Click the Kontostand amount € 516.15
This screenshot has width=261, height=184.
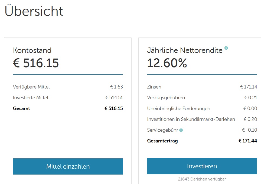pyautogui.click(x=36, y=63)
